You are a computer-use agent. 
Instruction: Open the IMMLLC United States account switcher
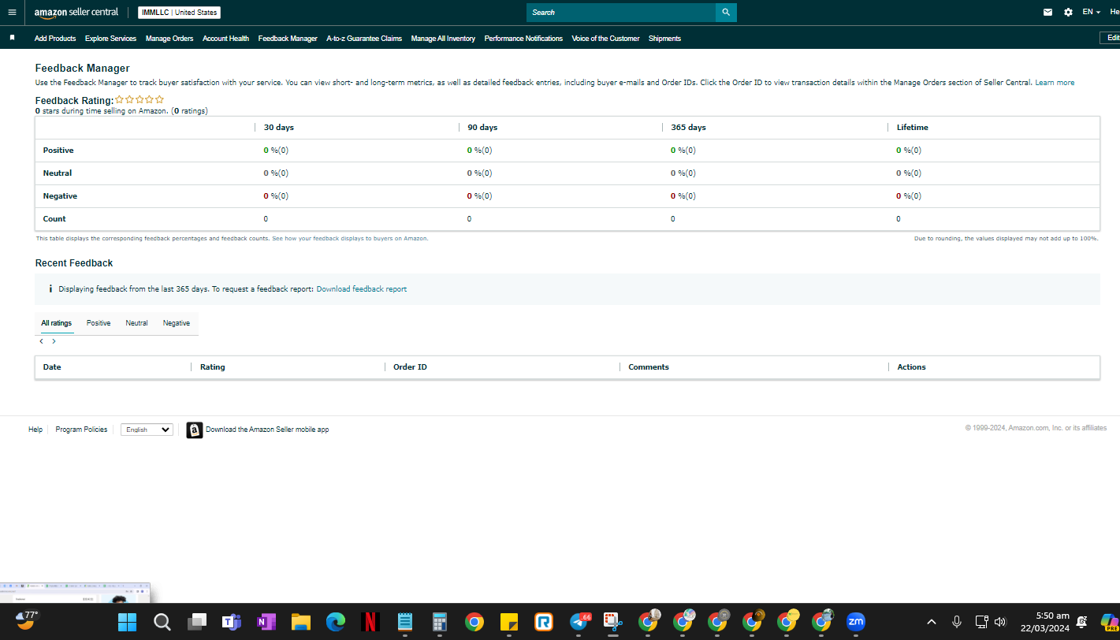(x=179, y=13)
